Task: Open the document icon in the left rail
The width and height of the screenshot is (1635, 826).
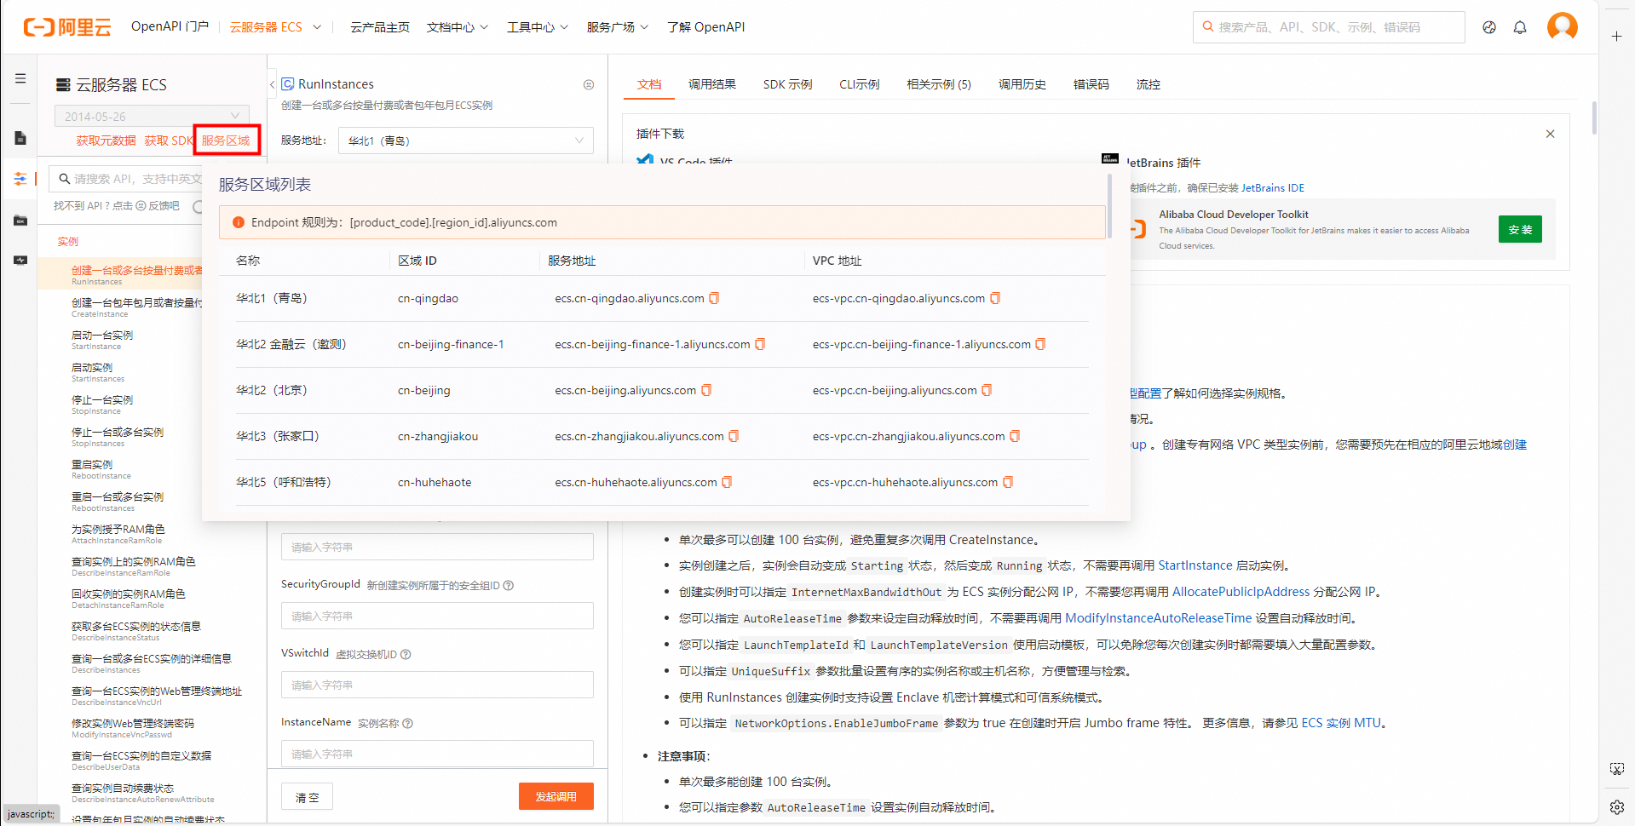Action: (20, 138)
